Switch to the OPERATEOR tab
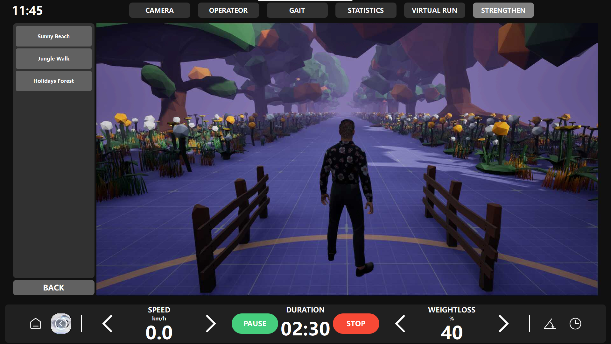 click(228, 10)
